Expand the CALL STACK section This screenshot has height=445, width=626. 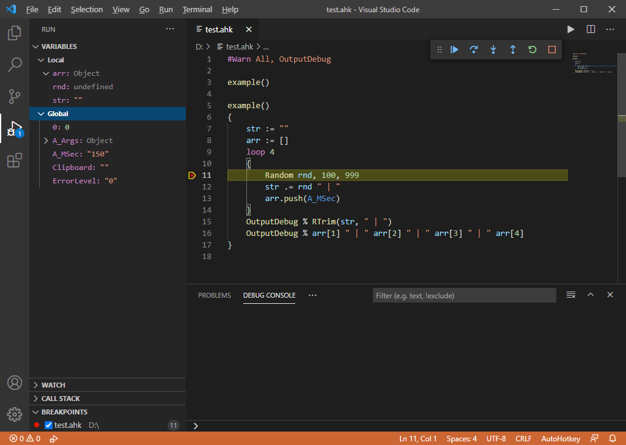point(61,399)
